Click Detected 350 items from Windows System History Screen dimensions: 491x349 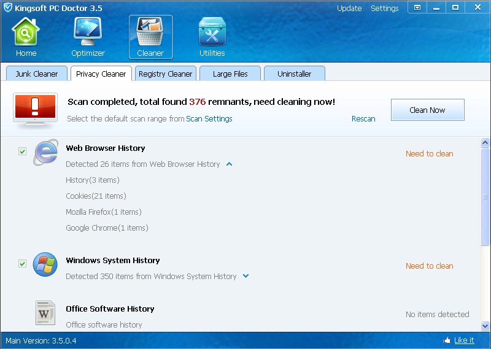pyautogui.click(x=151, y=276)
